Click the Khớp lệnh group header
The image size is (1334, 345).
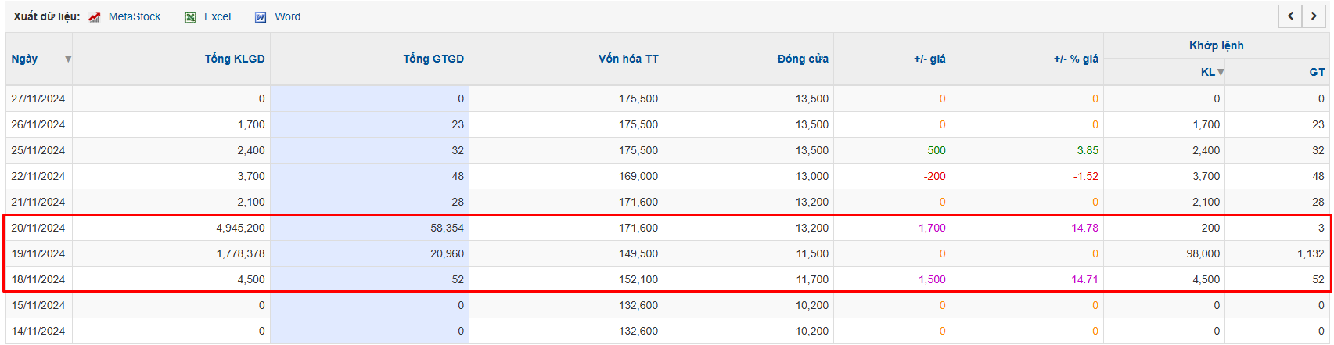(1216, 45)
